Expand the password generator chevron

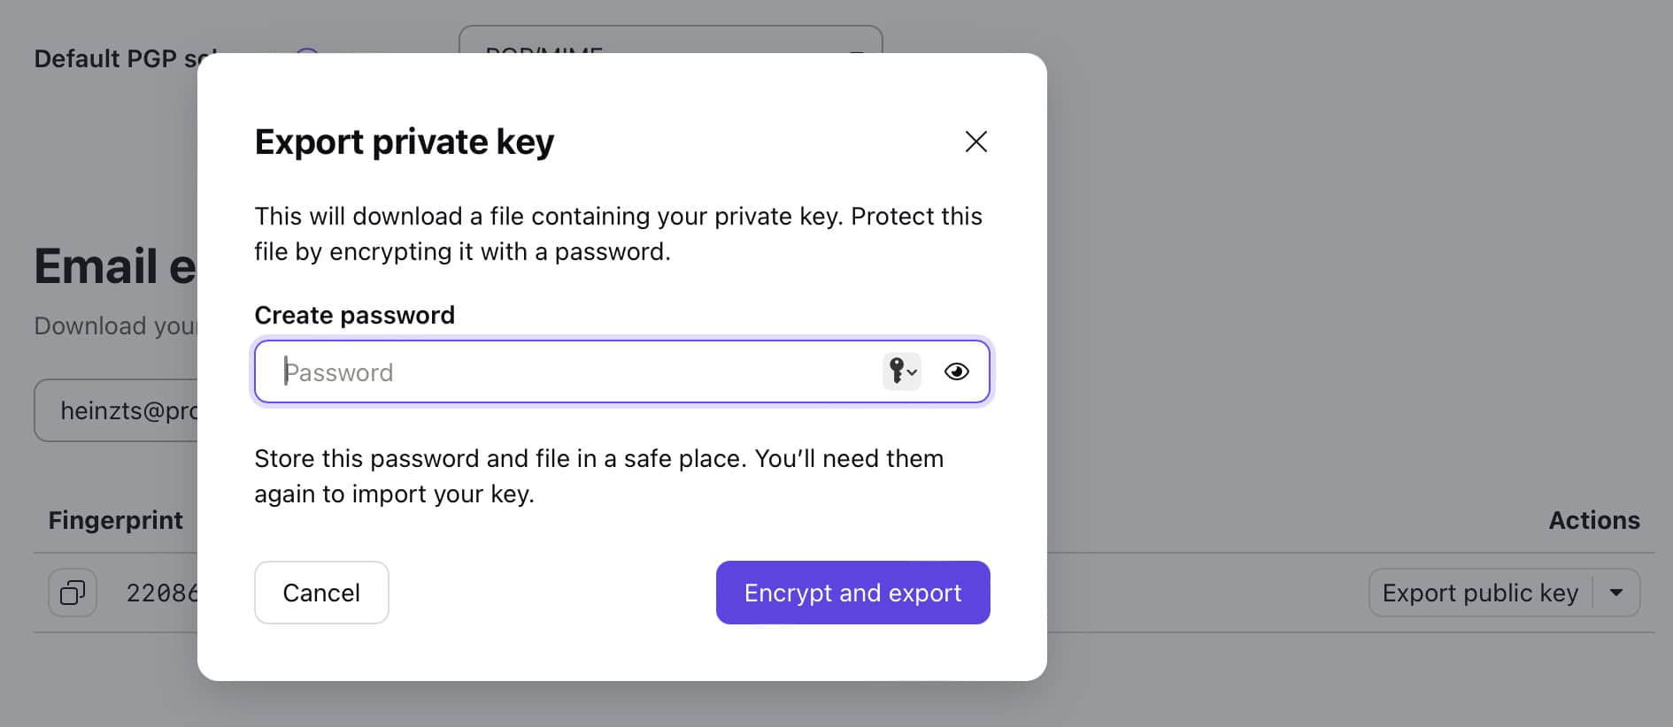(911, 373)
